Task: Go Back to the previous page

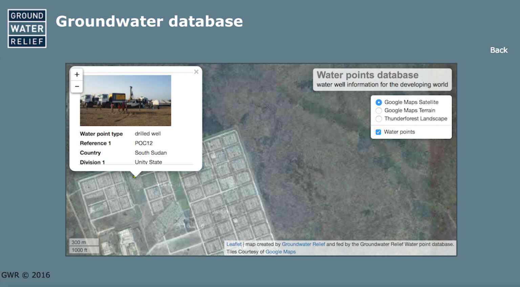Action: [x=499, y=50]
